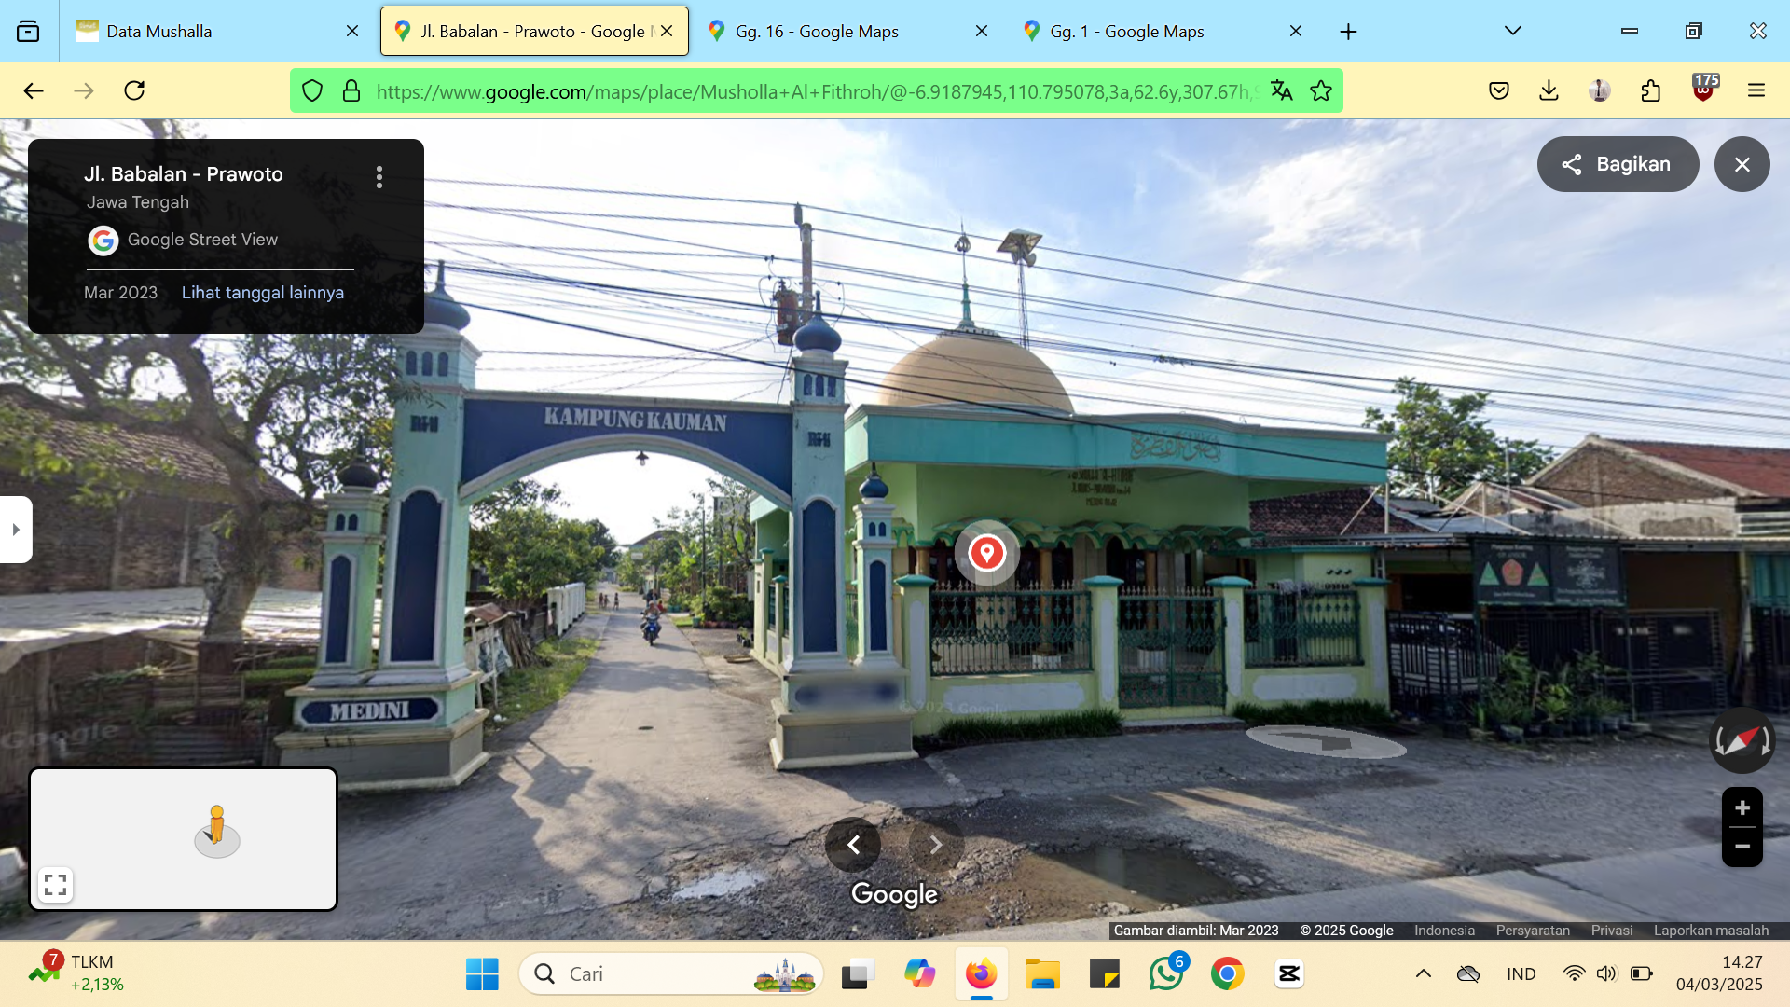Screen dimensions: 1790x1007
Task: Open Indonesia region link
Action: point(1444,931)
